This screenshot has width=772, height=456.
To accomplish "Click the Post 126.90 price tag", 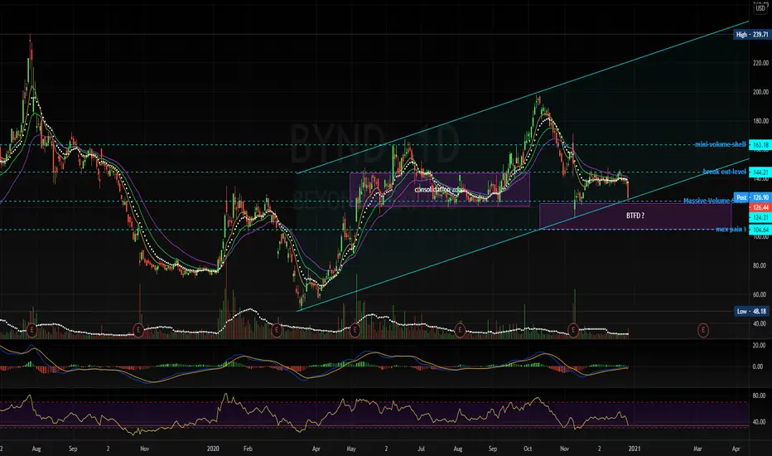I will pos(752,197).
